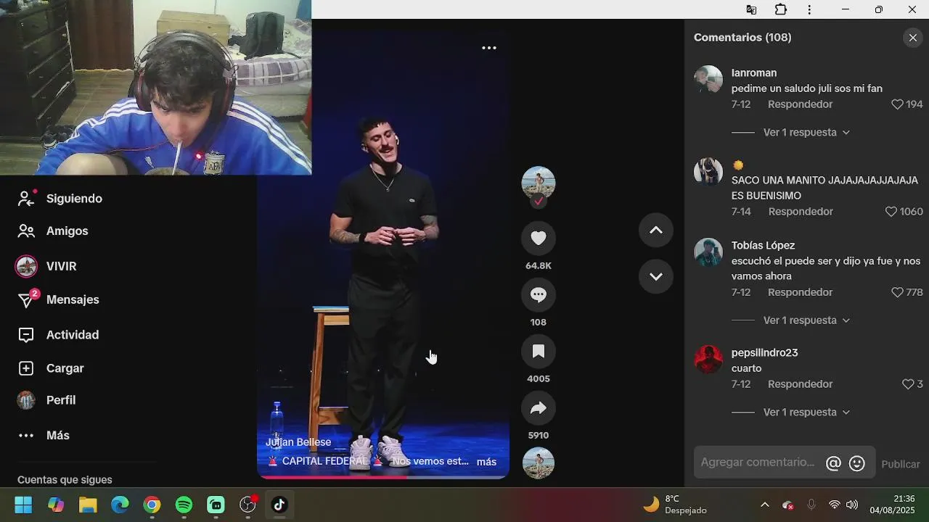This screenshot has width=929, height=522.
Task: Open Google Chrome from the taskbar
Action: 152,505
